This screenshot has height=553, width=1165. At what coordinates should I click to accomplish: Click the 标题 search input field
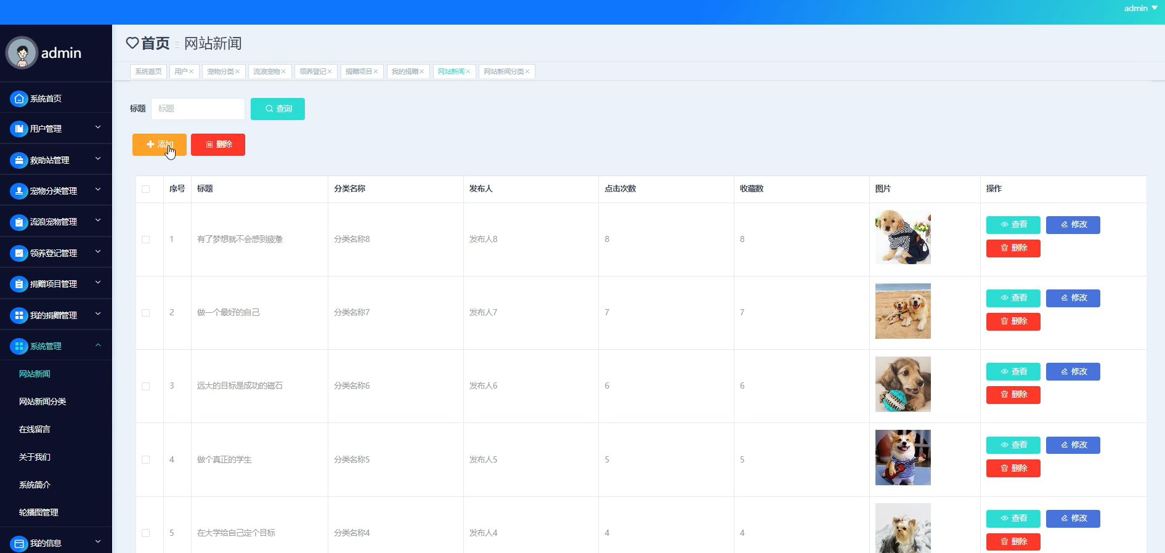198,109
